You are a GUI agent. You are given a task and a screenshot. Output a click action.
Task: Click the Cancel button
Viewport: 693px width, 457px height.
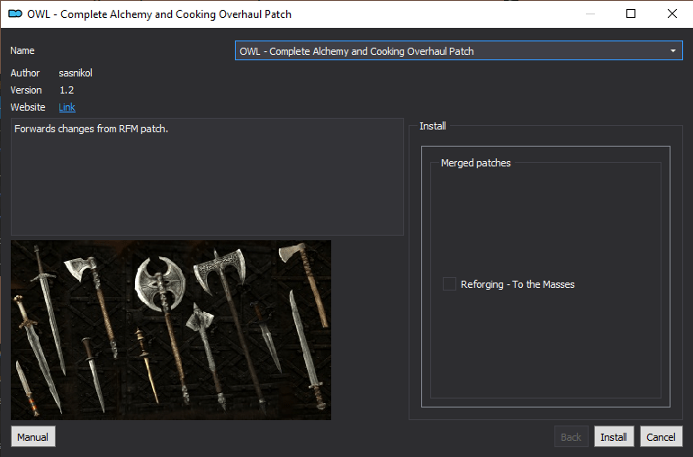[661, 436]
